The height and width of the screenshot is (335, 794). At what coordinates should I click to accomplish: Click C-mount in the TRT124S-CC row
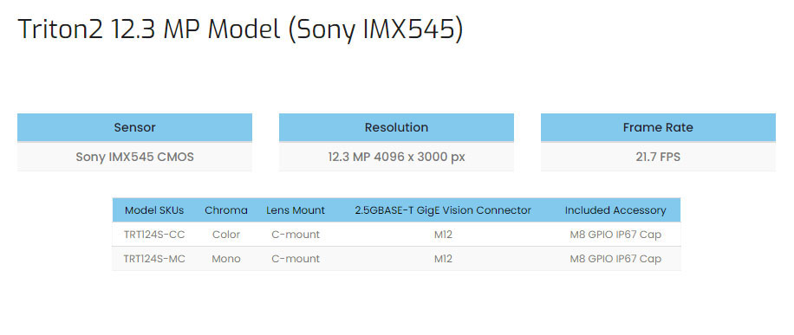click(296, 235)
